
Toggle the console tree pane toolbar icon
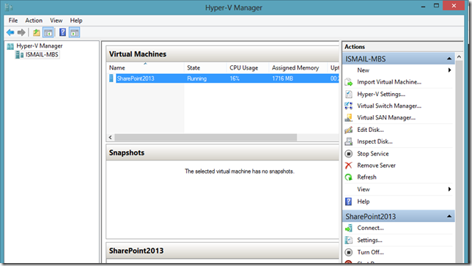click(x=48, y=32)
